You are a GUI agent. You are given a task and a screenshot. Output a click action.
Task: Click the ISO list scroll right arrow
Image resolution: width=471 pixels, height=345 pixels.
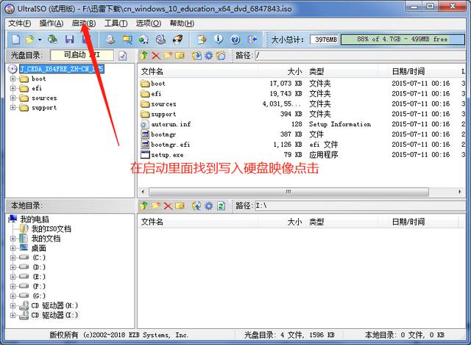[x=459, y=192]
